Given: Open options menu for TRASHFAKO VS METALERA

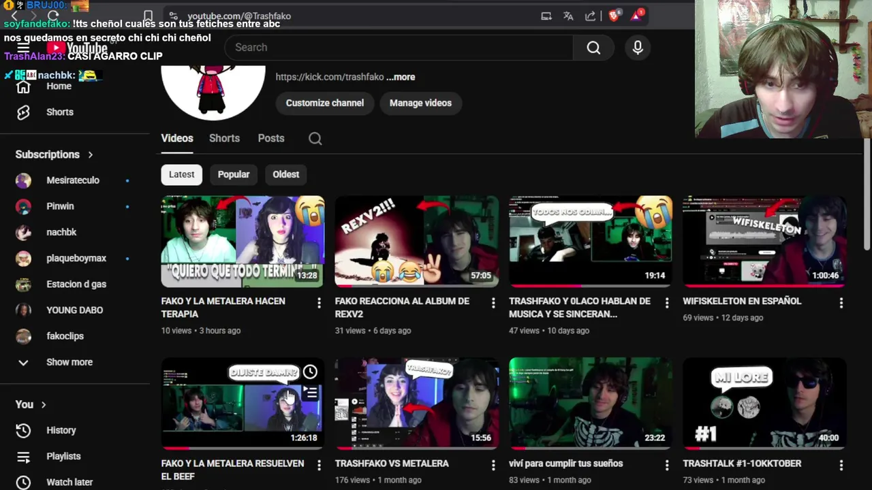Looking at the screenshot, I should coord(493,465).
